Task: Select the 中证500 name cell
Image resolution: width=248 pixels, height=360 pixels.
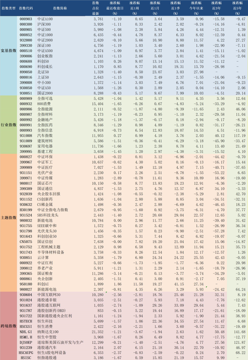Action: point(44,29)
